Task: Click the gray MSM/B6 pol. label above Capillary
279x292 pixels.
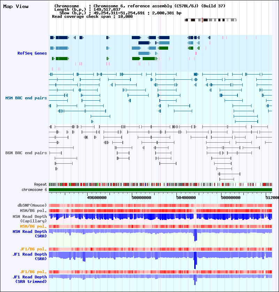Action: [33, 211]
